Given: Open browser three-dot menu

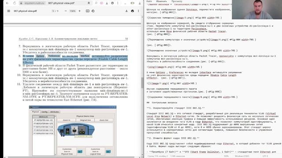Looking at the screenshot, I should click(118, 3).
